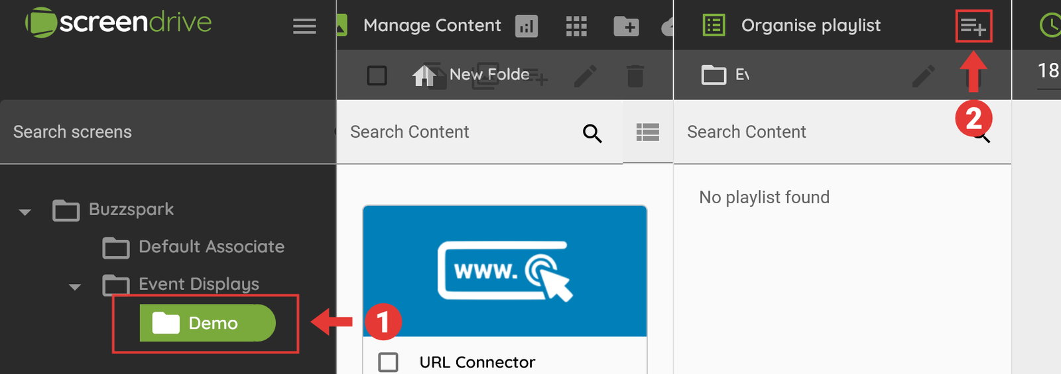
Task: Open the content statistics chart icon
Action: pyautogui.click(x=527, y=26)
